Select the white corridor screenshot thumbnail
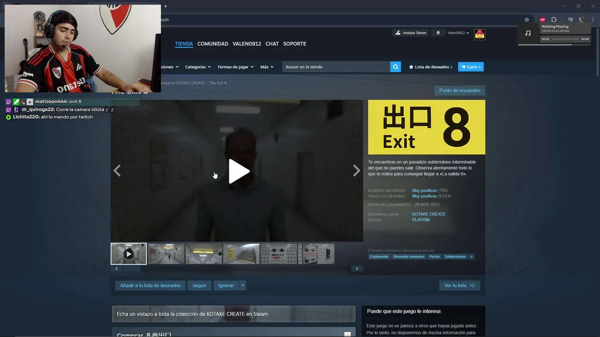The width and height of the screenshot is (600, 337). (166, 254)
